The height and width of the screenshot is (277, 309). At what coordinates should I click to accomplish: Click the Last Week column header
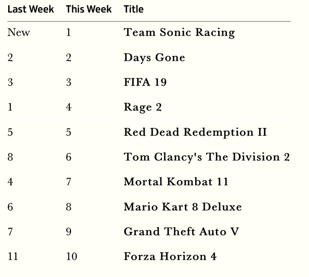point(31,9)
